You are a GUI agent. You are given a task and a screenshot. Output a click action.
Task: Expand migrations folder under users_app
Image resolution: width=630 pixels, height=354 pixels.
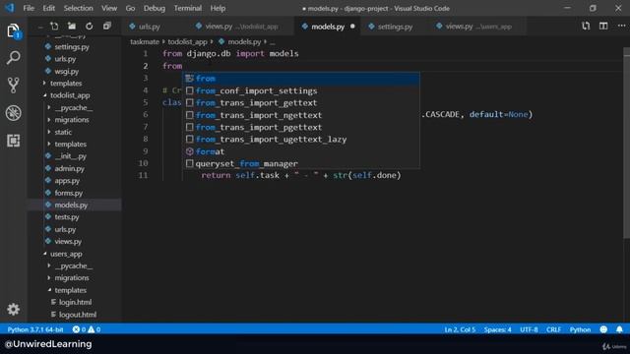(72, 277)
